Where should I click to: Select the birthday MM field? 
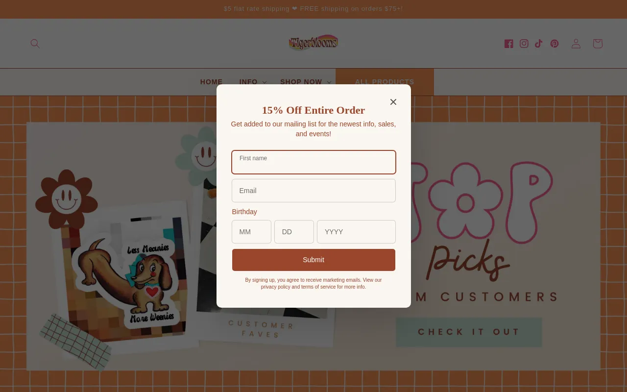click(x=251, y=232)
